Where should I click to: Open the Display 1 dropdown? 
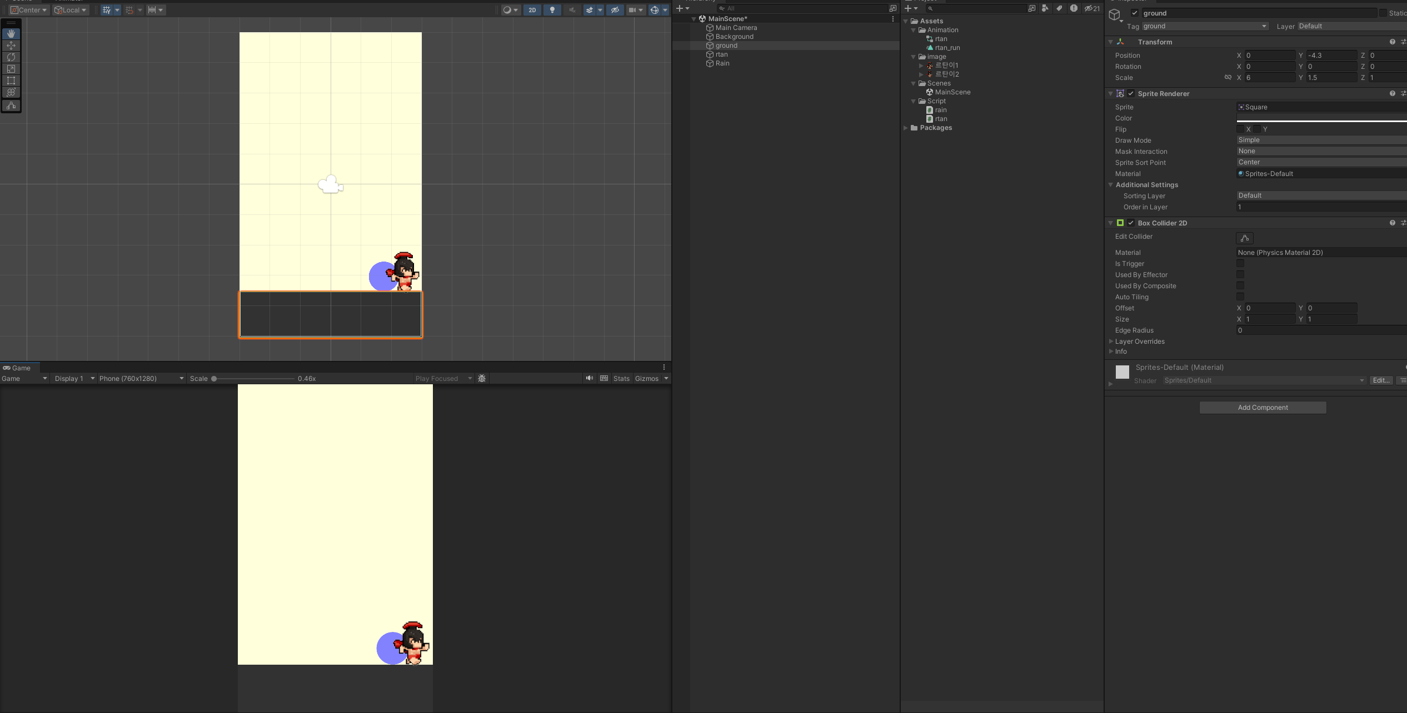click(74, 379)
